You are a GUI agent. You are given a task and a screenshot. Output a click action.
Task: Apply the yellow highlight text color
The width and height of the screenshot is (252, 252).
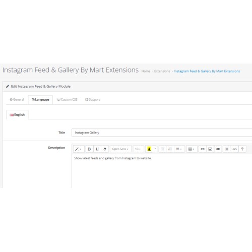(149, 149)
